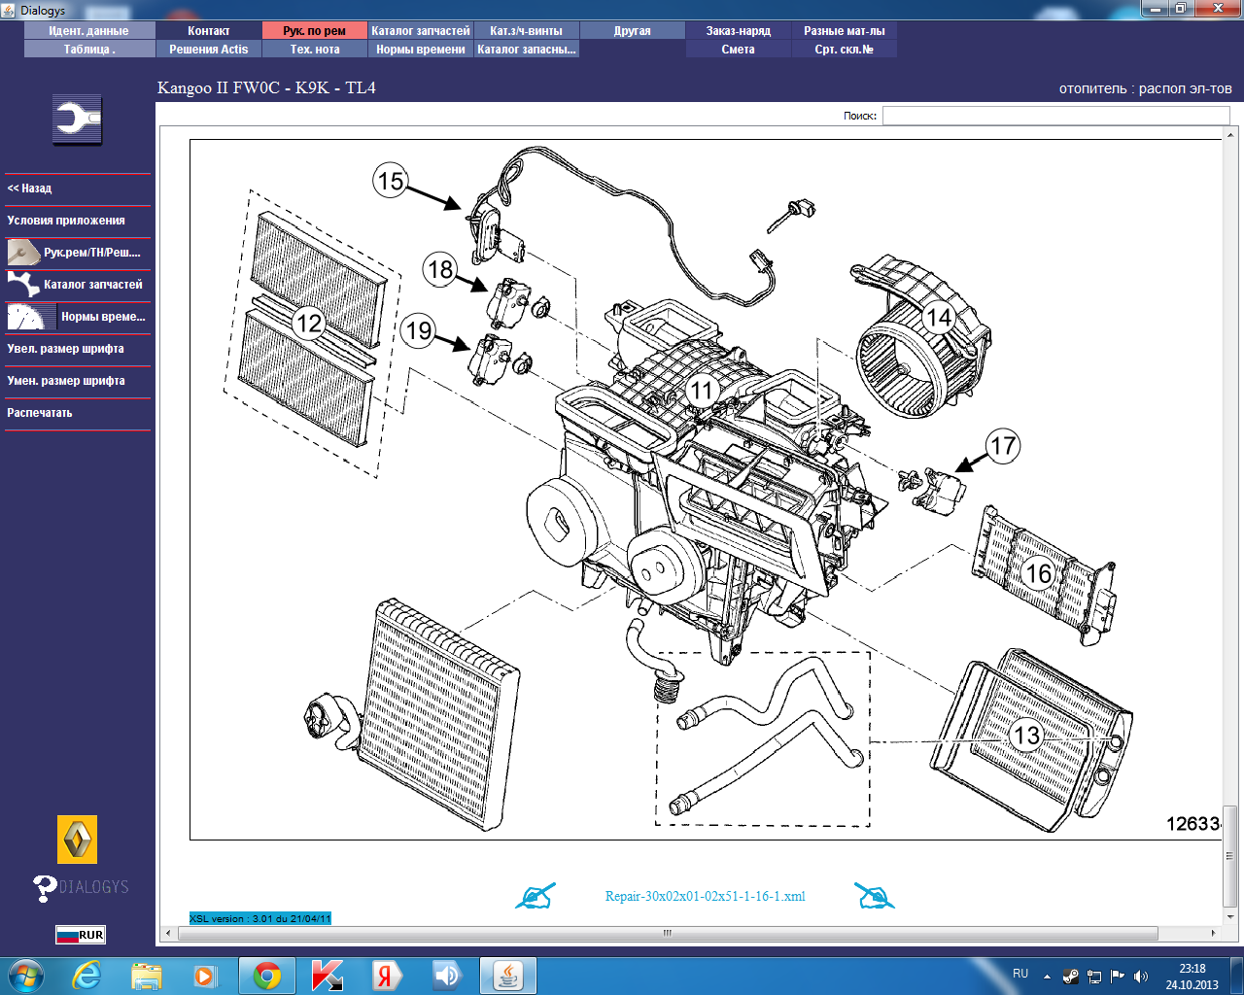This screenshot has height=995, width=1244.
Task: Open Dialogys help question-mark icon
Action: pos(44,887)
